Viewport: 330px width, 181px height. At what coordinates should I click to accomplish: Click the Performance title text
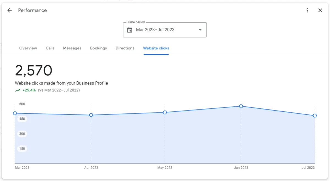32,10
